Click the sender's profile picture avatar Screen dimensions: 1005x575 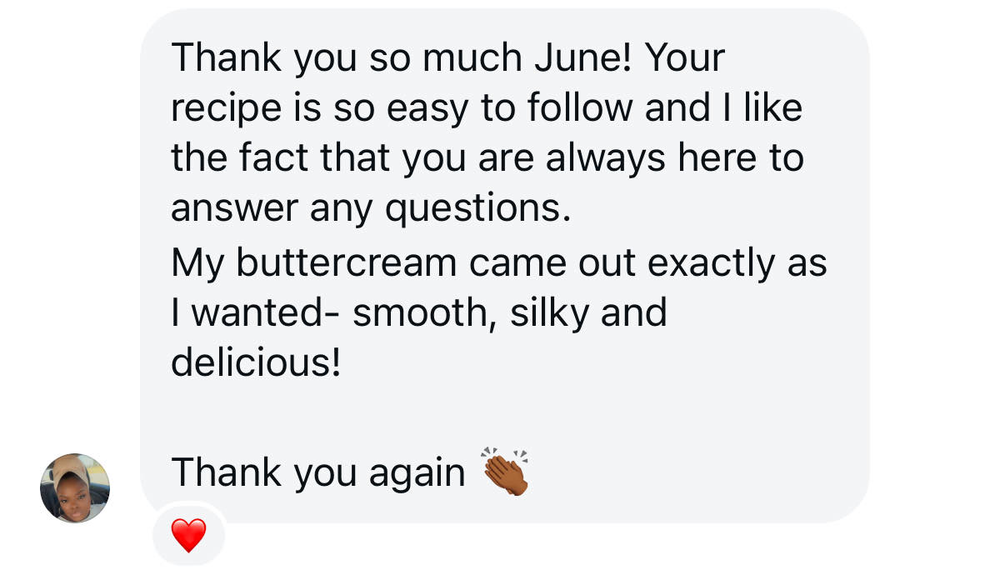click(75, 488)
